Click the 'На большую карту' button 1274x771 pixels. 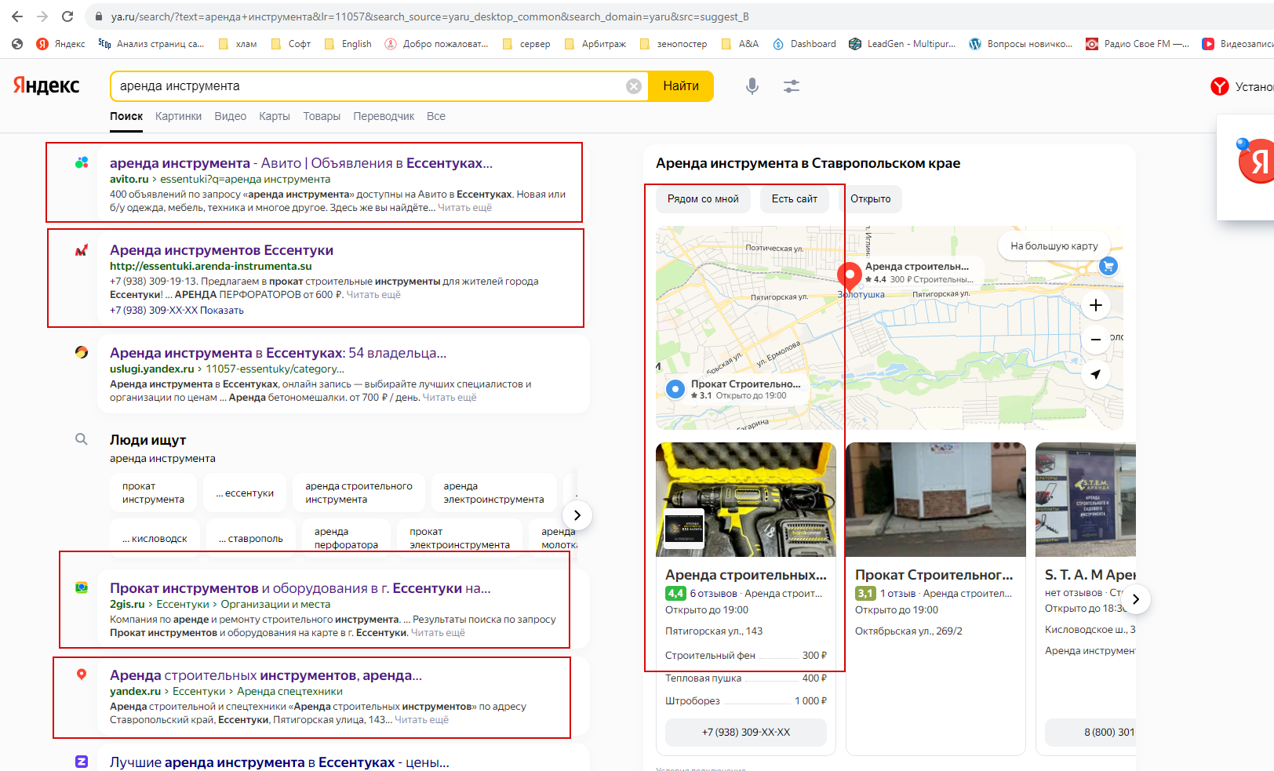tap(1054, 245)
